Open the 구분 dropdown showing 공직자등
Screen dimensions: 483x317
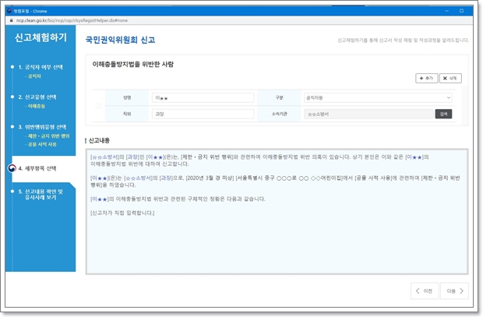click(x=378, y=97)
